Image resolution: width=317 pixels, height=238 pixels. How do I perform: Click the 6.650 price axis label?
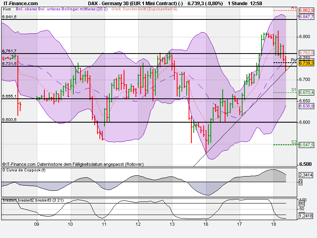point(305,101)
